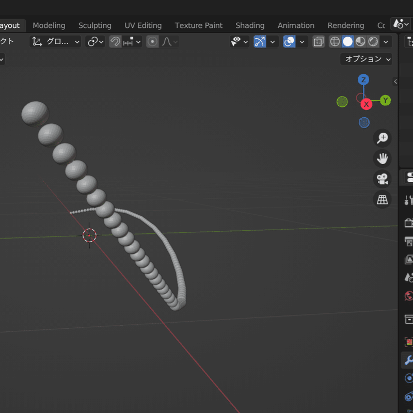Click the camera view icon in viewport gizmos
This screenshot has height=413, width=413.
coord(382,179)
